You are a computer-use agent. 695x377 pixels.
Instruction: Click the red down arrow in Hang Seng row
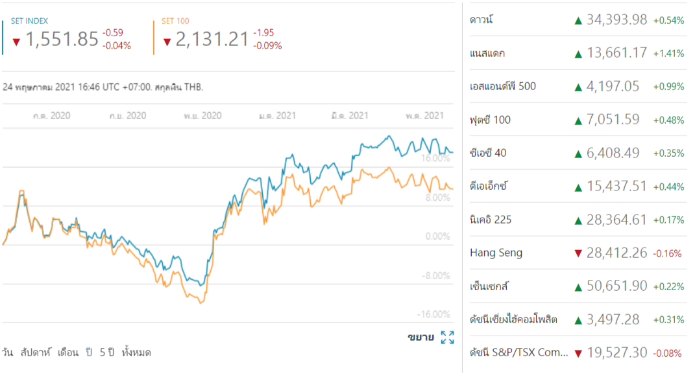pyautogui.click(x=578, y=253)
